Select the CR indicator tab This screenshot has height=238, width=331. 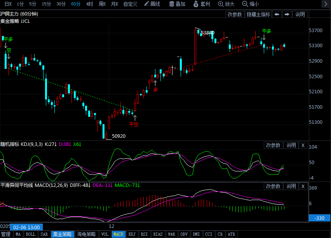coord(220,234)
